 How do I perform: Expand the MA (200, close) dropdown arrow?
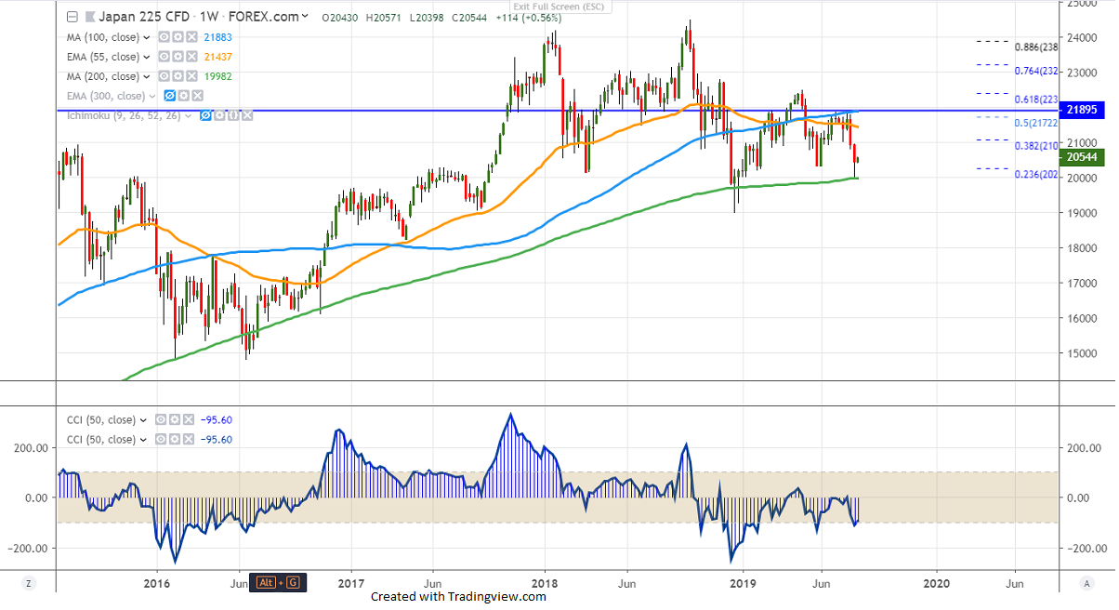point(147,76)
